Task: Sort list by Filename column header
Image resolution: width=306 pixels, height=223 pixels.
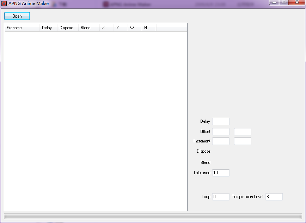Action: pos(22,28)
